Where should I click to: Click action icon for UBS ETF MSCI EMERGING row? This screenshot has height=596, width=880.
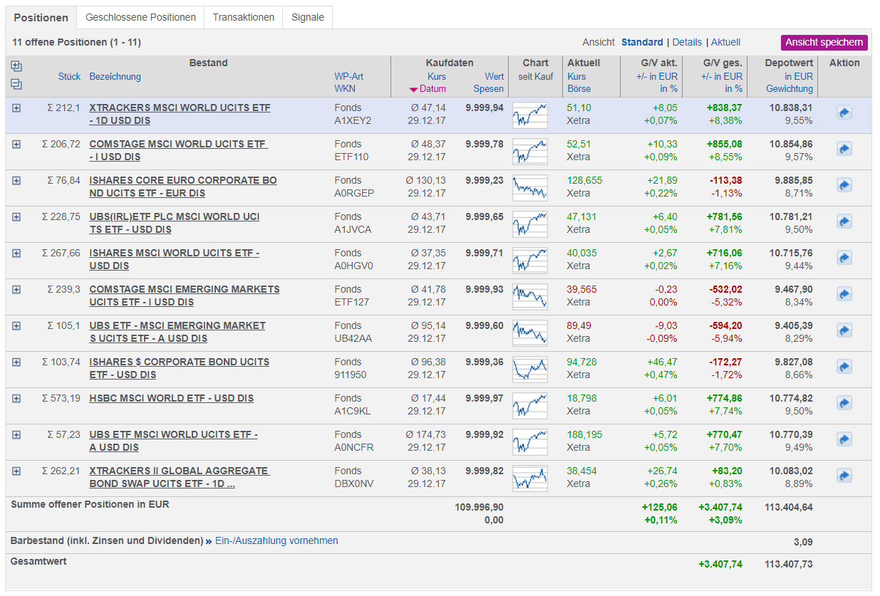844,330
